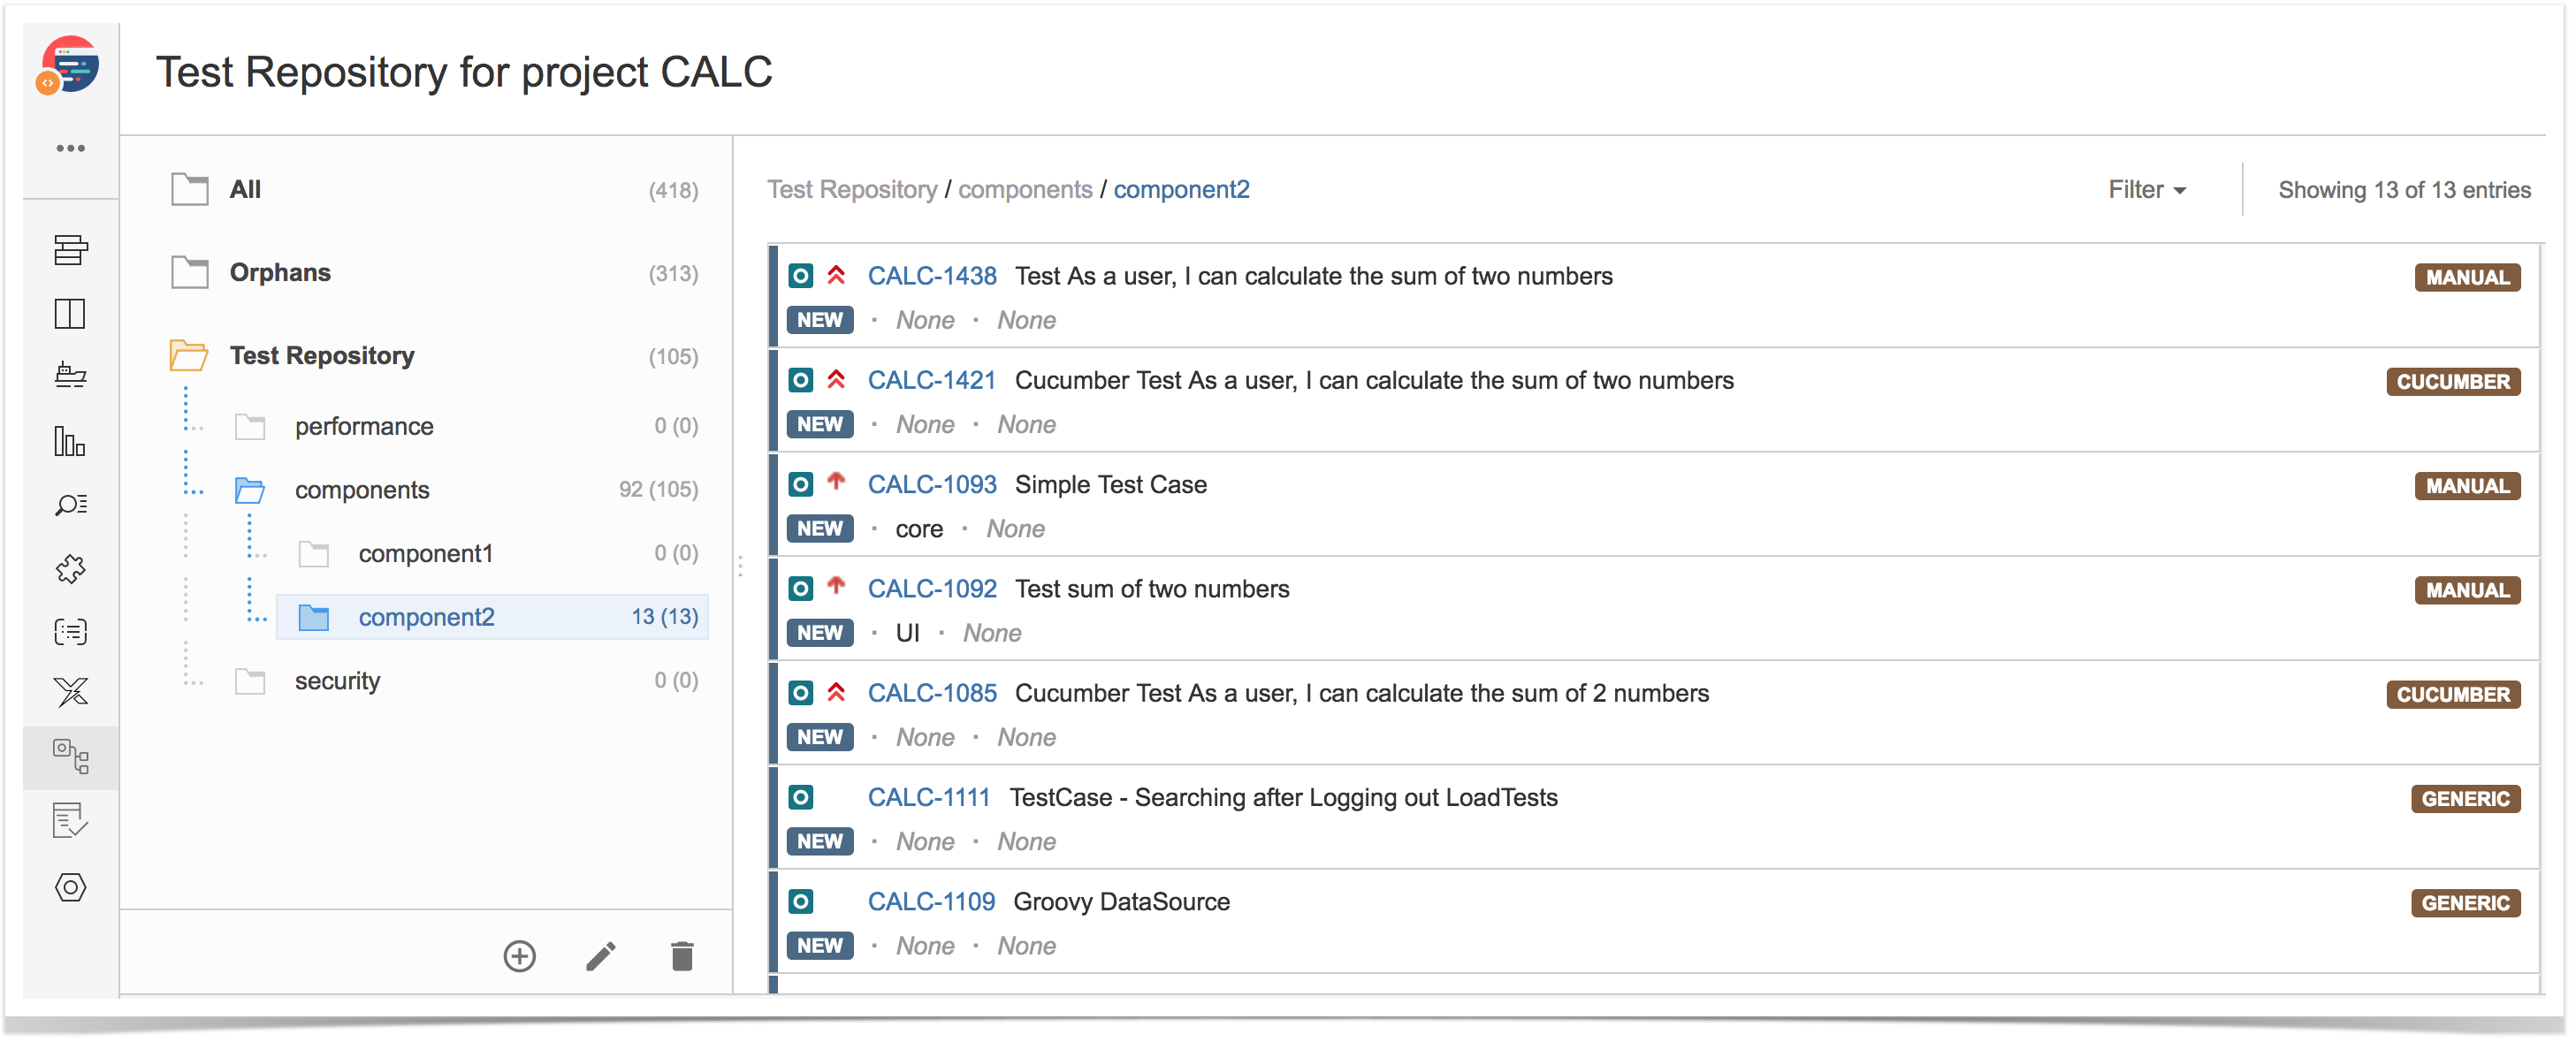Click the issue search magnifier sidebar icon

[x=70, y=505]
